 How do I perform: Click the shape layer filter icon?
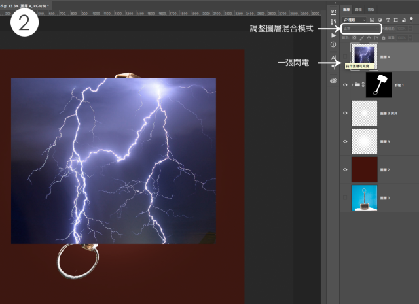pyautogui.click(x=397, y=20)
